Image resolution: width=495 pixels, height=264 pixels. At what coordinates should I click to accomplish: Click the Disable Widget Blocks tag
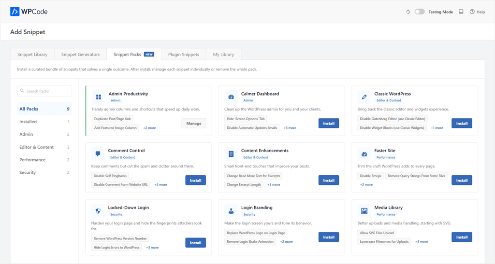pos(392,128)
